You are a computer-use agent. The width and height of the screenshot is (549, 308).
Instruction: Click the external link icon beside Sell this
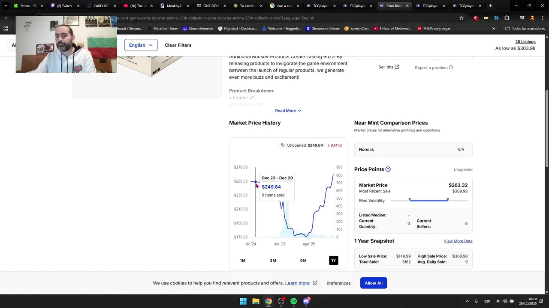pyautogui.click(x=397, y=67)
